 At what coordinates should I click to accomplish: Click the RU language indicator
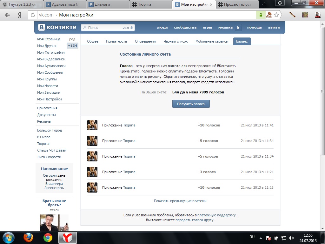tap(252, 237)
